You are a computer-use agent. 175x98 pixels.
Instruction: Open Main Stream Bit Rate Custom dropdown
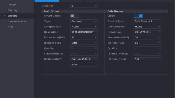[x=84, y=59]
